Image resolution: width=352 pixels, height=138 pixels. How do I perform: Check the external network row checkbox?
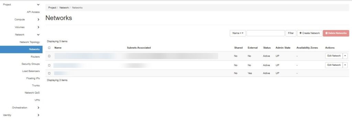49,73
